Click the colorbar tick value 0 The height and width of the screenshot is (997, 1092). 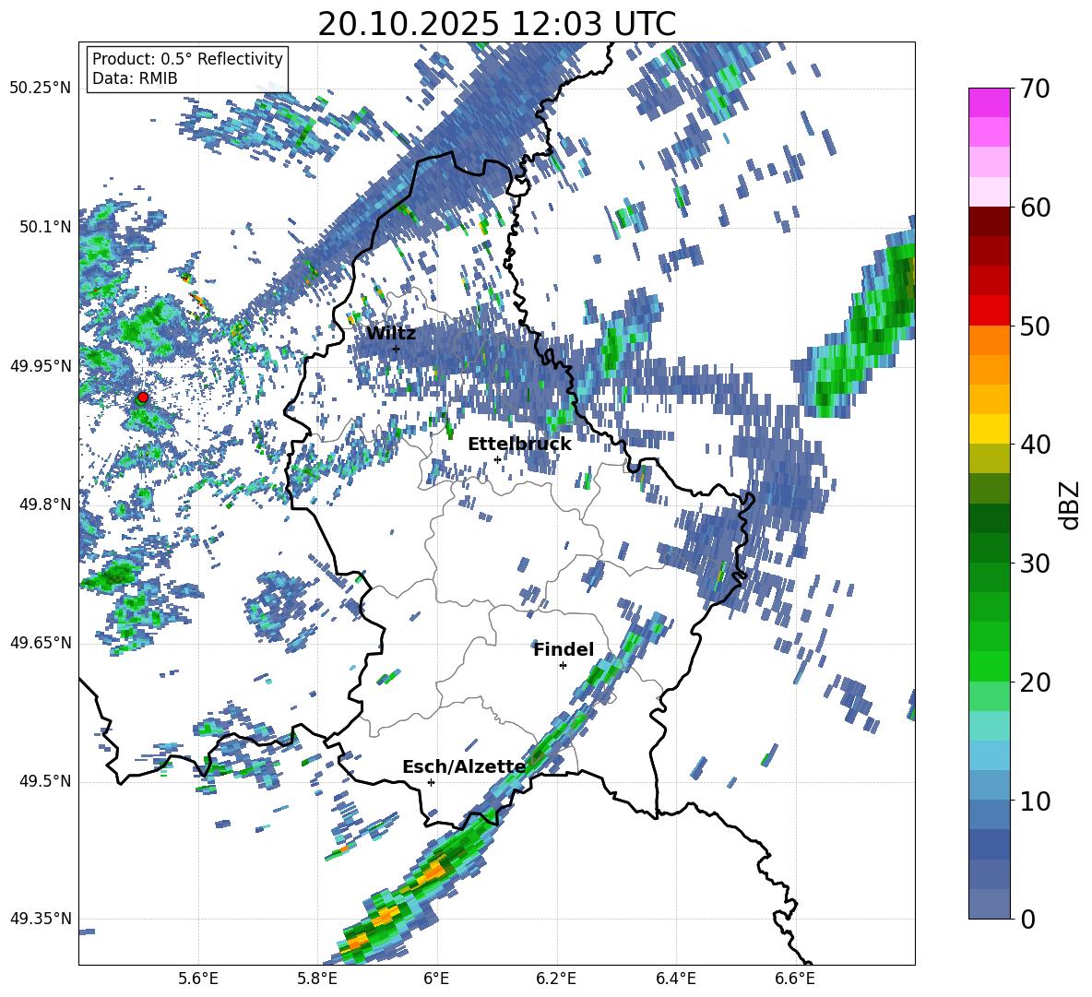coord(1027,920)
